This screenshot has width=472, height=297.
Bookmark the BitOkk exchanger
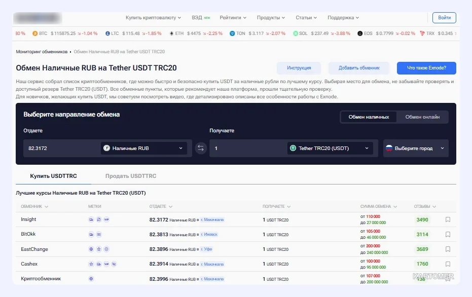[448, 235]
